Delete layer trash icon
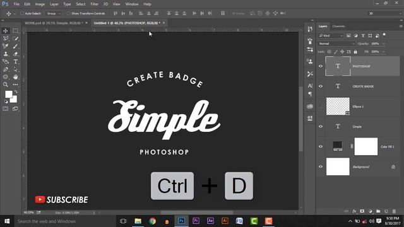The width and height of the screenshot is (404, 227). click(394, 211)
